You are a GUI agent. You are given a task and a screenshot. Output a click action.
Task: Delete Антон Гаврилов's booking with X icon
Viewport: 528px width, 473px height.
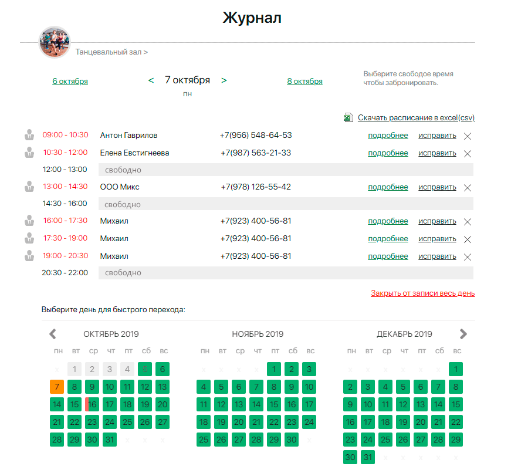468,136
